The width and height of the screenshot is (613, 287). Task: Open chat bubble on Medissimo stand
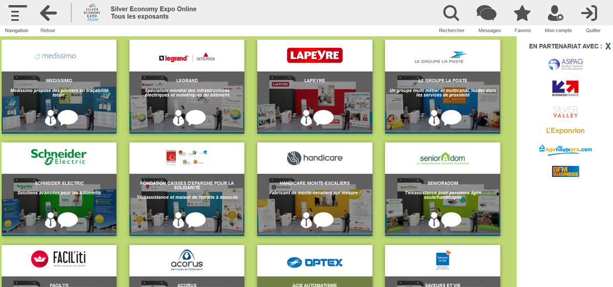tap(68, 117)
